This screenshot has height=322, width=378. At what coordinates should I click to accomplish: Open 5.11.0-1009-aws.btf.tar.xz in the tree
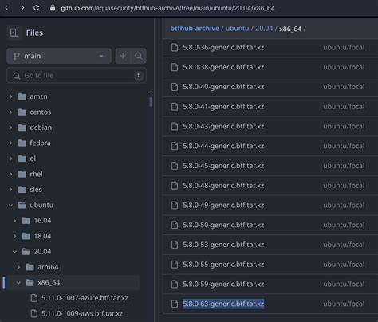pos(82,313)
